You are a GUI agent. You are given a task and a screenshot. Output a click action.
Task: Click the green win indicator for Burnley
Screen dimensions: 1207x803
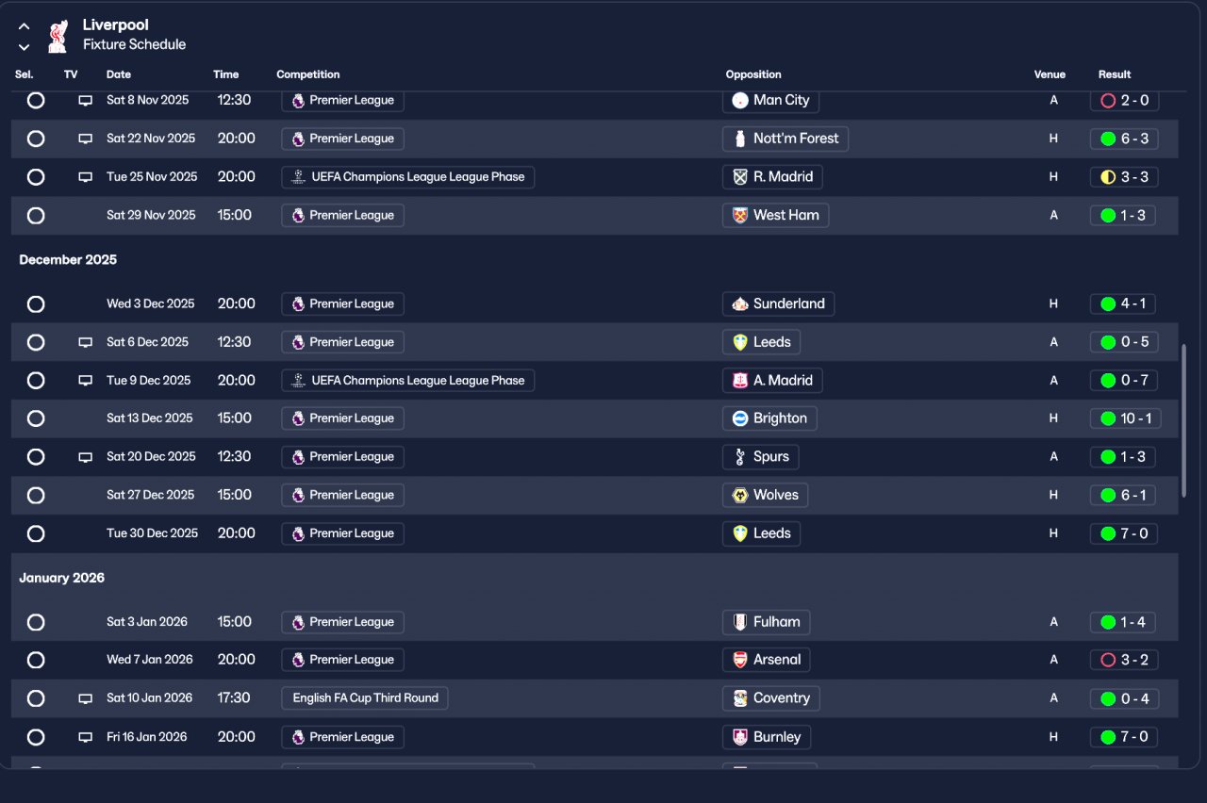point(1108,737)
